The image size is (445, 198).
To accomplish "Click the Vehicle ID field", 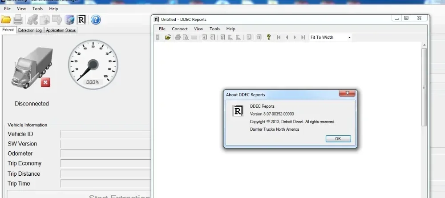I will 105,134.
